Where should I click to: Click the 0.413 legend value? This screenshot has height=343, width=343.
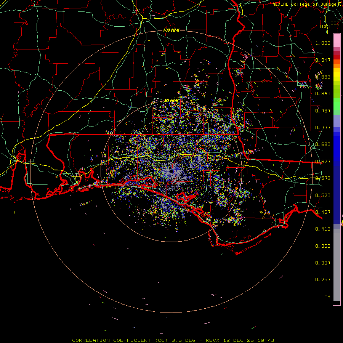[323, 229]
